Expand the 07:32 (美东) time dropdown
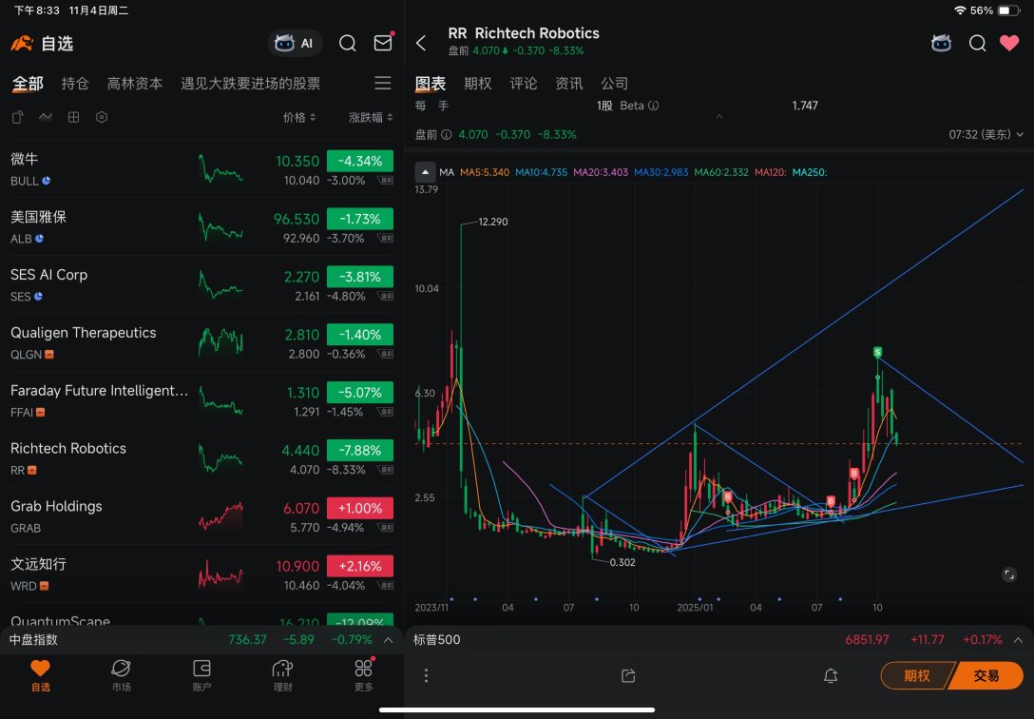 tap(986, 134)
